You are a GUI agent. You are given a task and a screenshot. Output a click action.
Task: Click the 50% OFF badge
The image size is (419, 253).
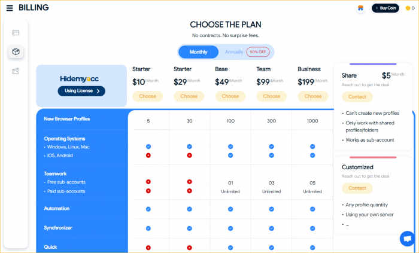coord(258,52)
